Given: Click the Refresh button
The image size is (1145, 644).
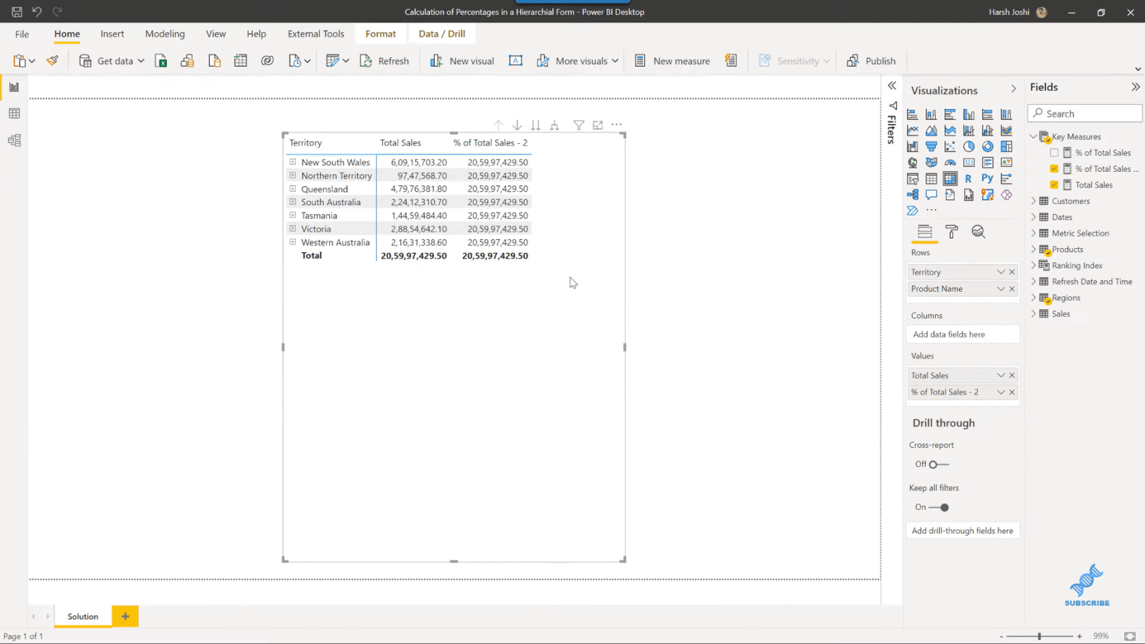Looking at the screenshot, I should click(384, 61).
